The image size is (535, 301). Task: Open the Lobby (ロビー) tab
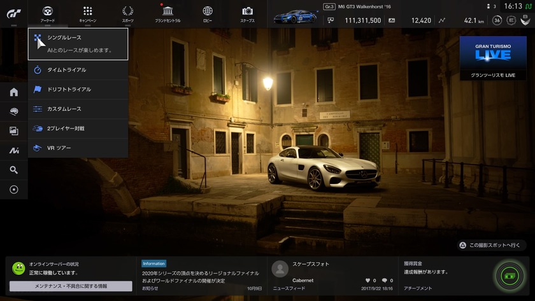click(208, 14)
